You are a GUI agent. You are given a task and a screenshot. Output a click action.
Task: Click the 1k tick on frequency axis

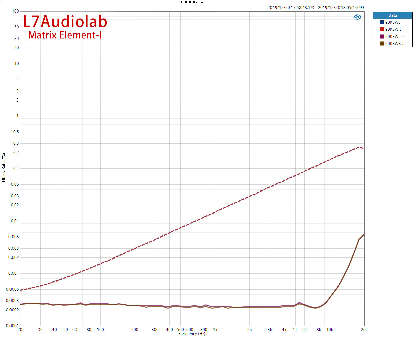coord(215,330)
